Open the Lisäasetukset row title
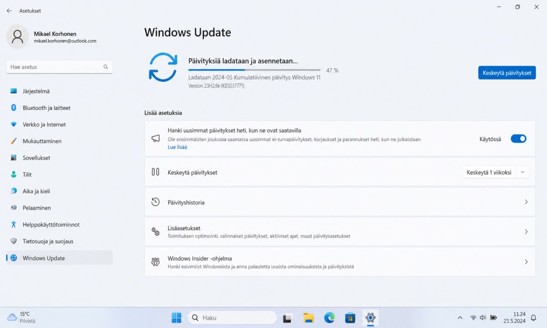Image resolution: width=547 pixels, height=328 pixels. tap(184, 228)
